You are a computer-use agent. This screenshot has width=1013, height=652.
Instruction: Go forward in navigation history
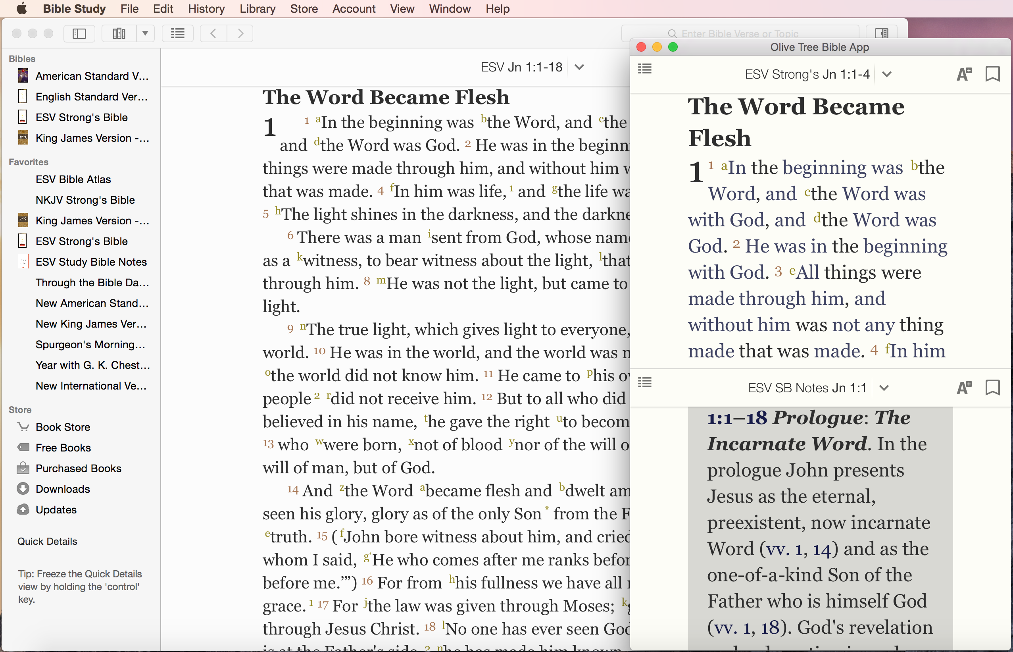240,33
